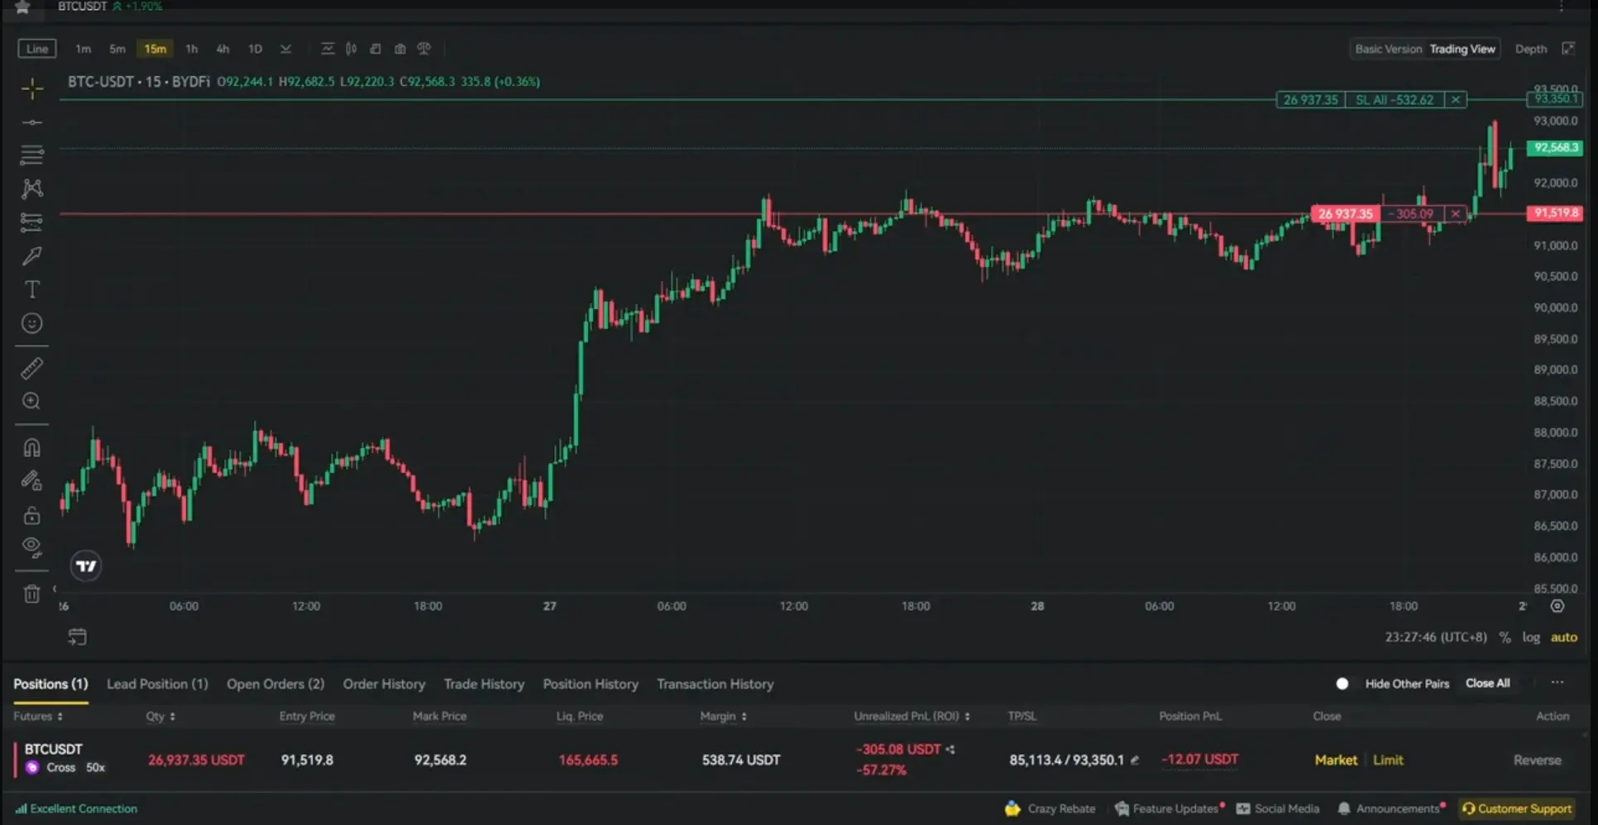Set timeframe to 1h

coord(192,49)
